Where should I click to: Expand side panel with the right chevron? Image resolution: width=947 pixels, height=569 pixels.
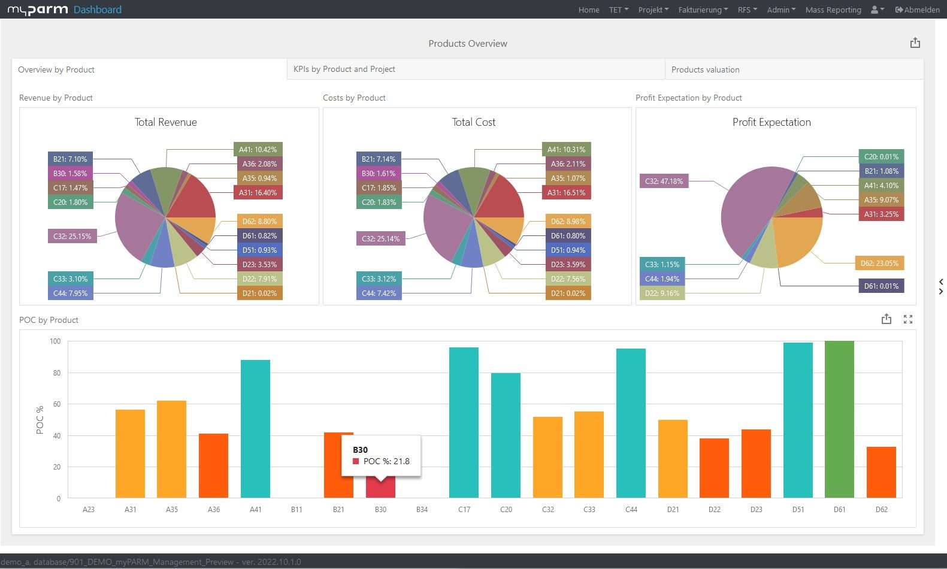click(x=941, y=292)
